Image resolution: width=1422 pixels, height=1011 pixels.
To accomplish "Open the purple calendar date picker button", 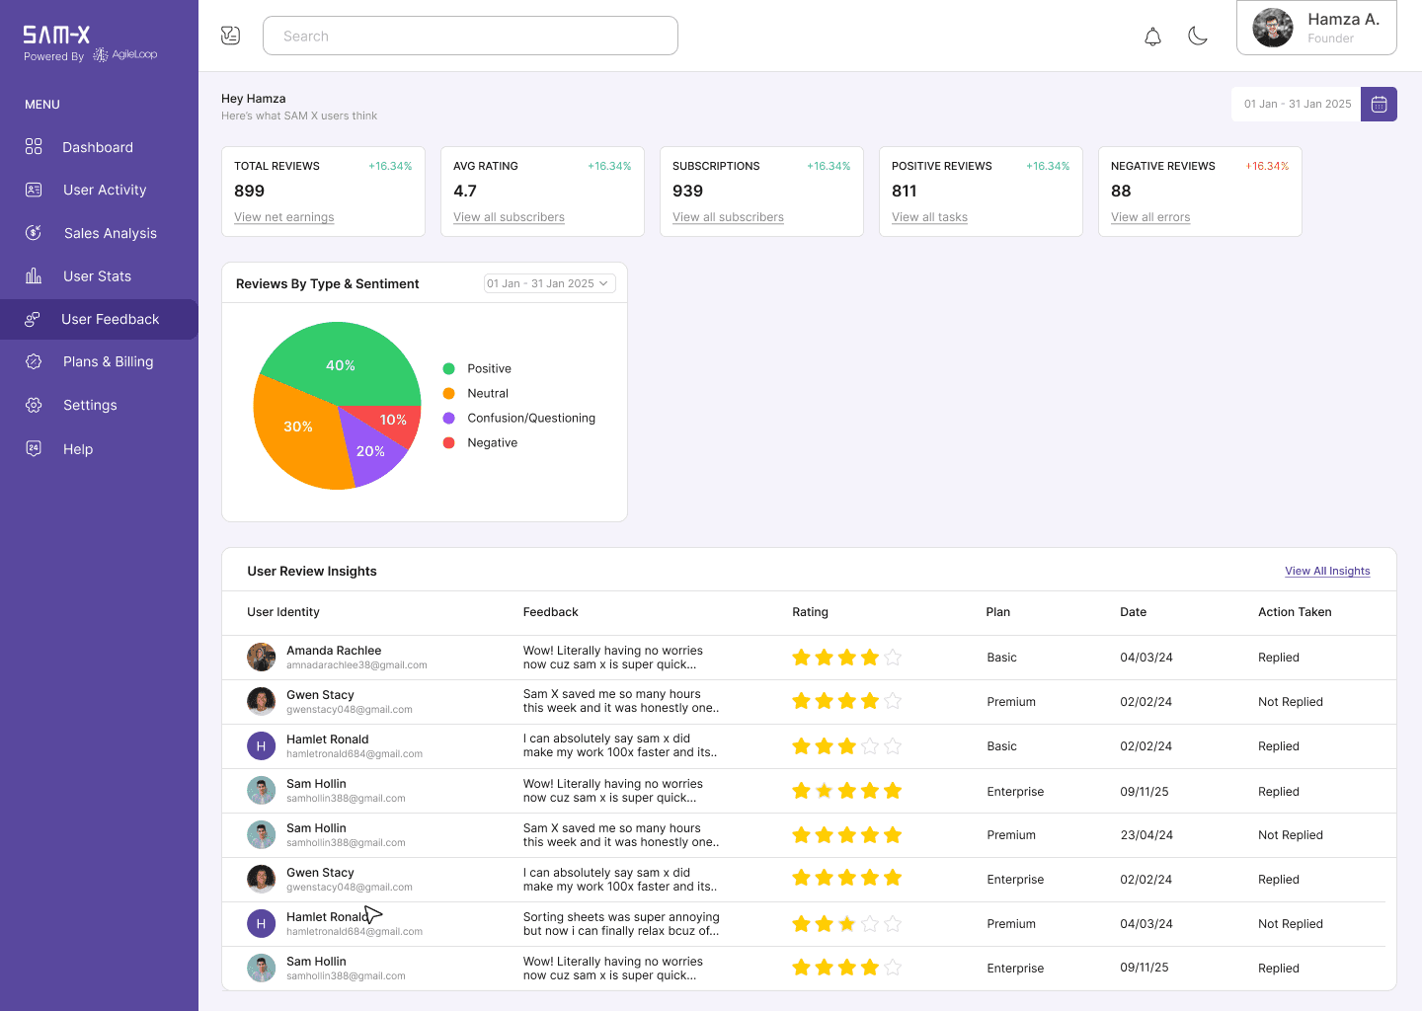I will (x=1379, y=104).
